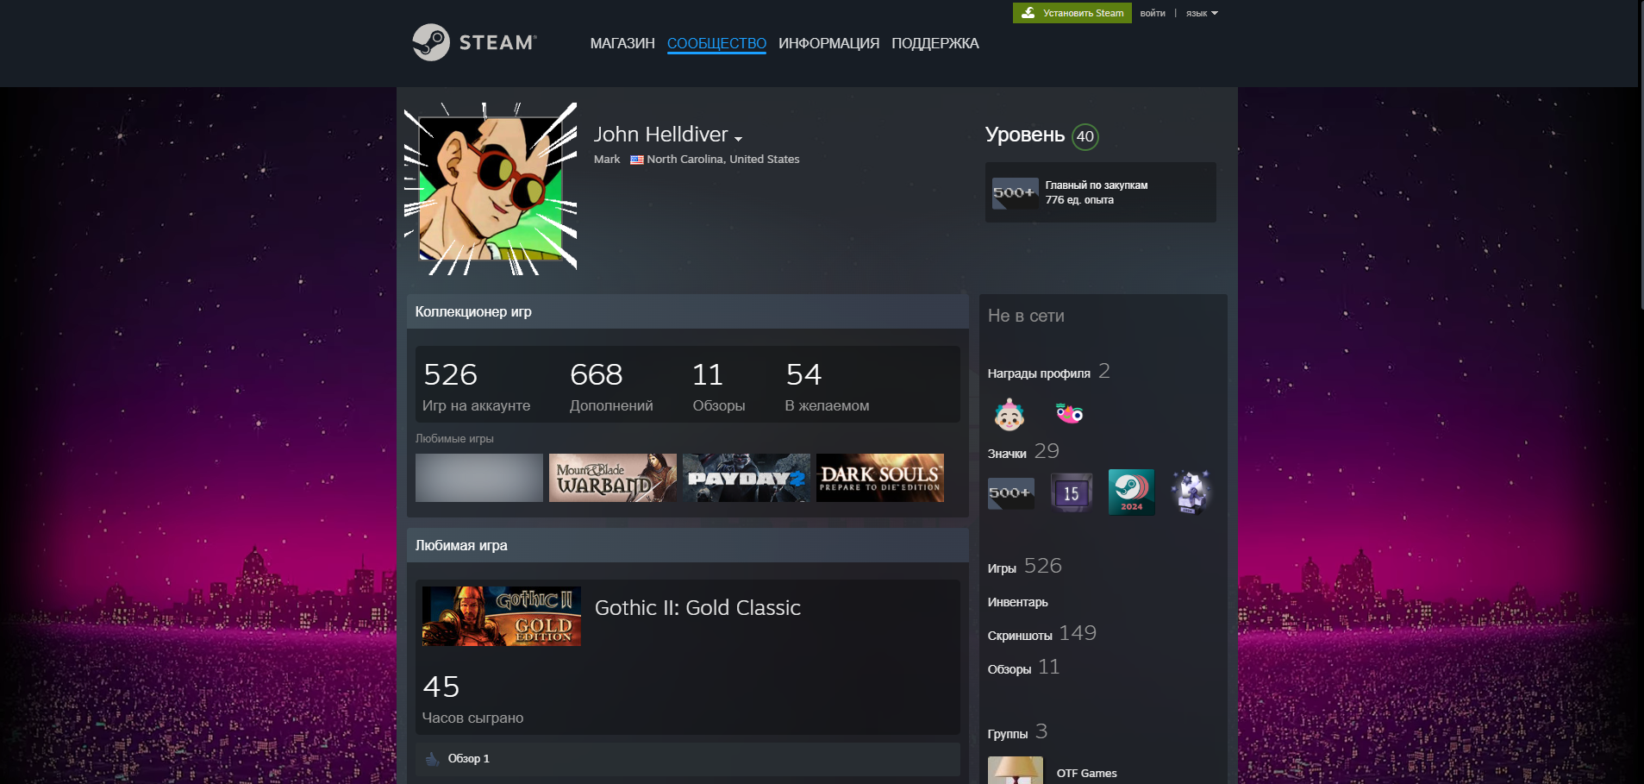Click the Steam logo in the header
This screenshot has height=784, width=1644.
pos(474,42)
